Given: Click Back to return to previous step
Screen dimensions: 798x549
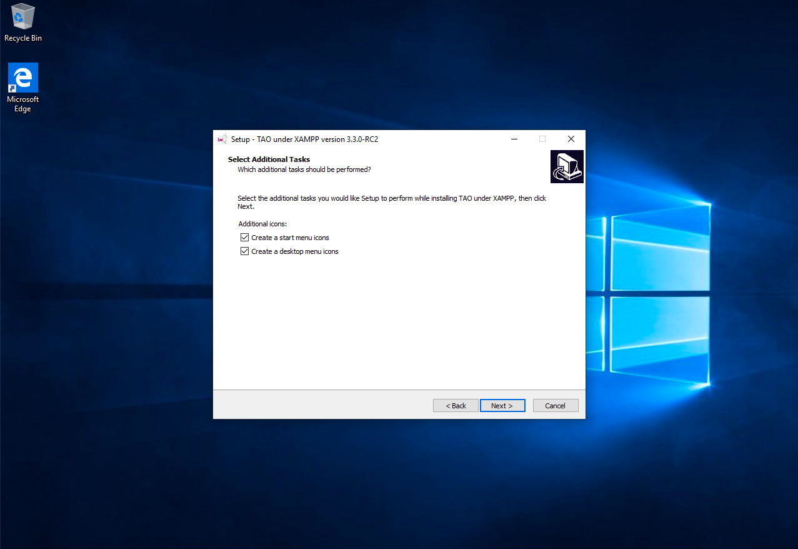Looking at the screenshot, I should [456, 405].
